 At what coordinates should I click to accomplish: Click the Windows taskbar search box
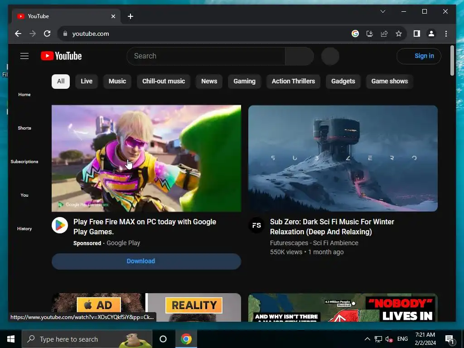tap(87, 339)
